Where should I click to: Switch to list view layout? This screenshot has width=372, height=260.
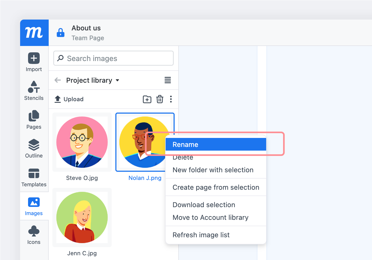[x=168, y=80]
